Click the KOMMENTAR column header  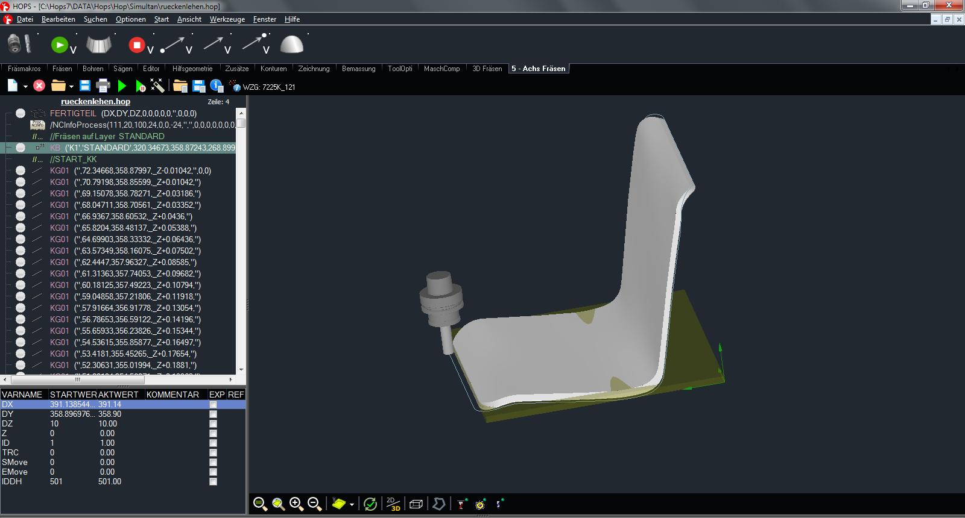[172, 395]
